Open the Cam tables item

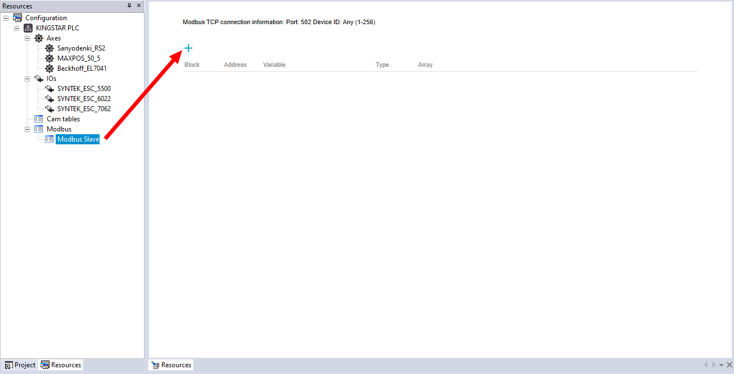tap(63, 119)
